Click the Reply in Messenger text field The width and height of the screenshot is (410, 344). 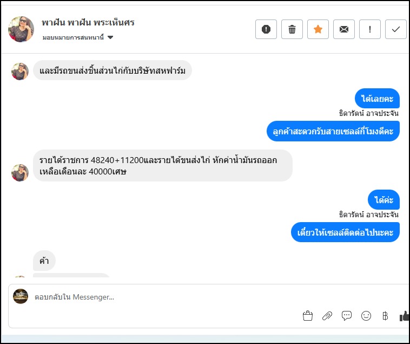(162, 297)
